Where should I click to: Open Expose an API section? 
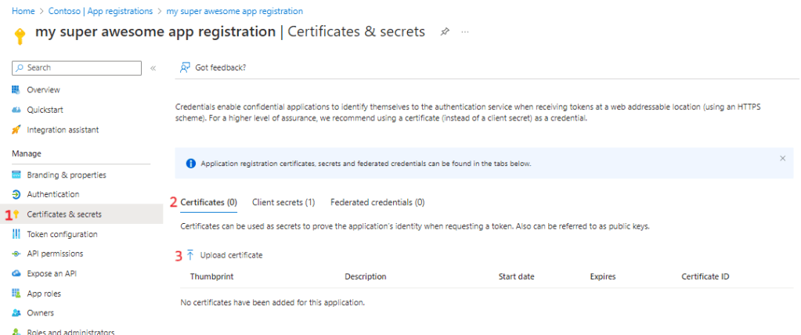52,274
